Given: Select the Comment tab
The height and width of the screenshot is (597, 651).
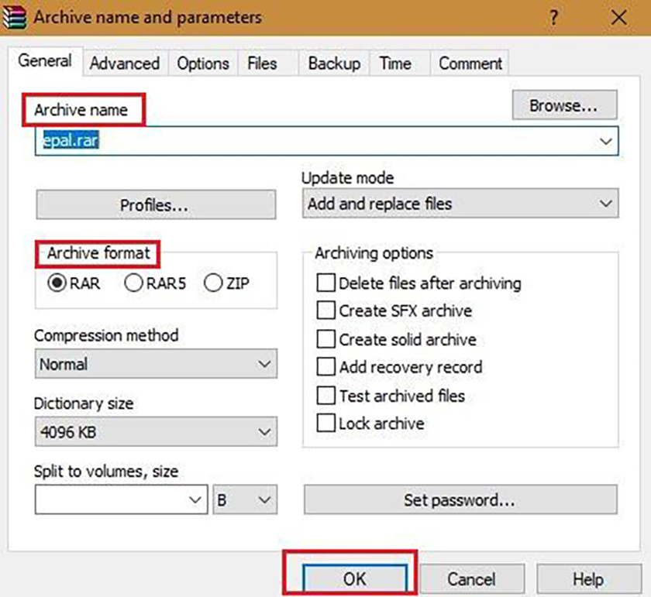Looking at the screenshot, I should (x=469, y=63).
